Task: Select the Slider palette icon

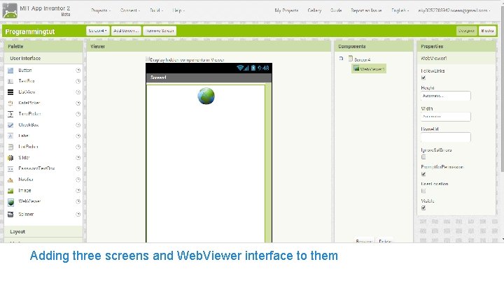Action: coord(10,157)
